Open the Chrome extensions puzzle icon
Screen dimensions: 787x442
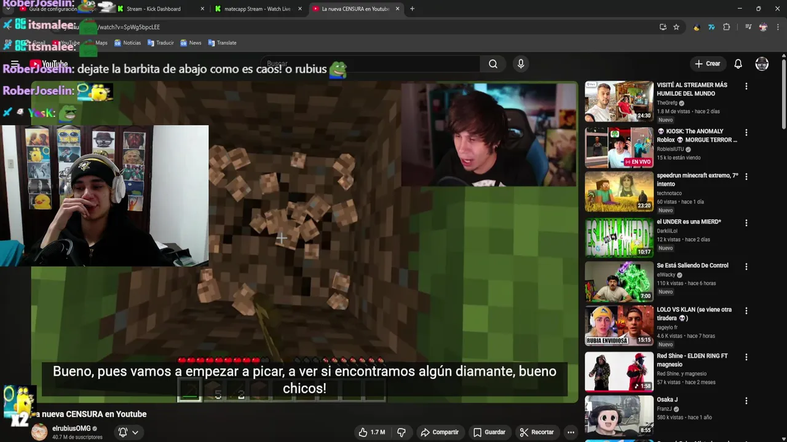click(x=727, y=27)
